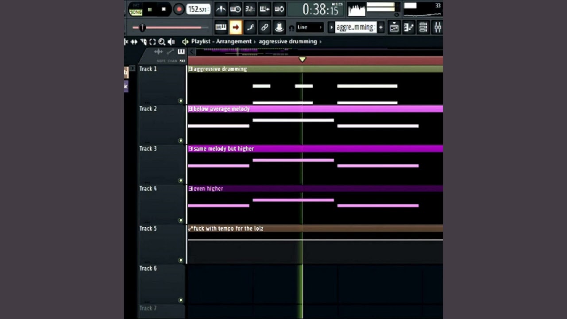Toggle the link icon for multilink controllers
The image size is (567, 319).
click(x=264, y=27)
